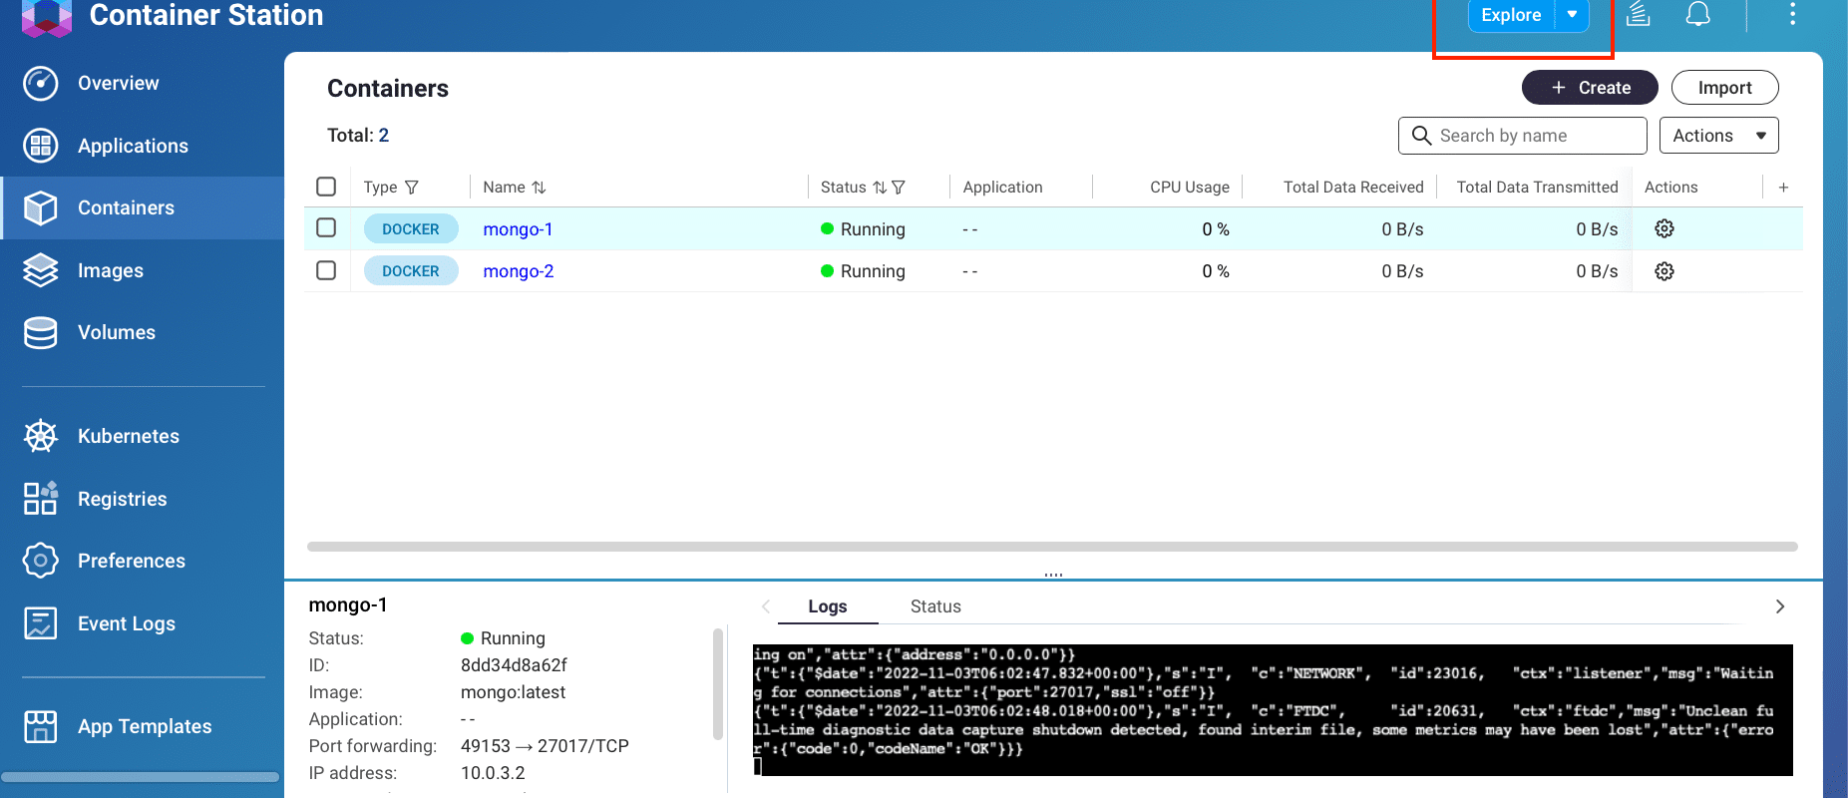Screen dimensions: 1848x798
Task: Click DOCKER badge for mongo-1
Action: pyautogui.click(x=411, y=228)
